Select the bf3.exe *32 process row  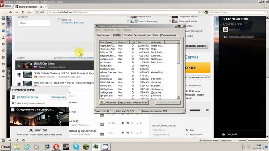coord(138,52)
